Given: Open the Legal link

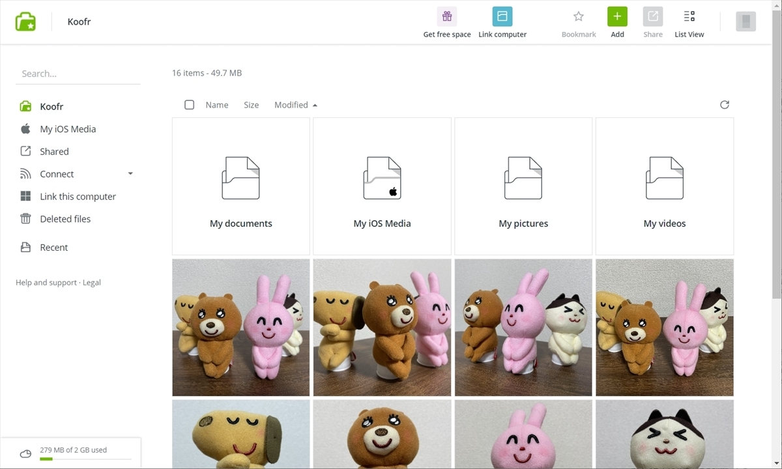Looking at the screenshot, I should 92,283.
